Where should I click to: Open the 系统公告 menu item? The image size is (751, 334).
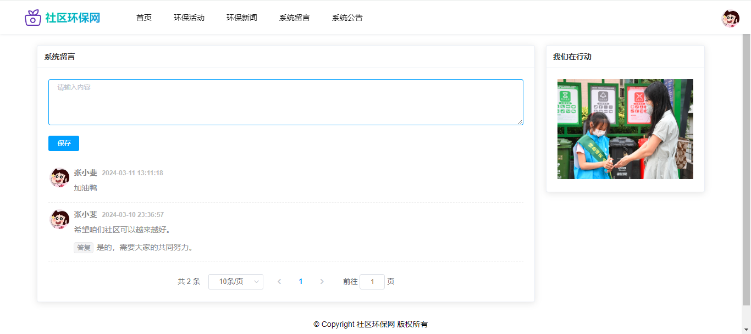pos(347,18)
